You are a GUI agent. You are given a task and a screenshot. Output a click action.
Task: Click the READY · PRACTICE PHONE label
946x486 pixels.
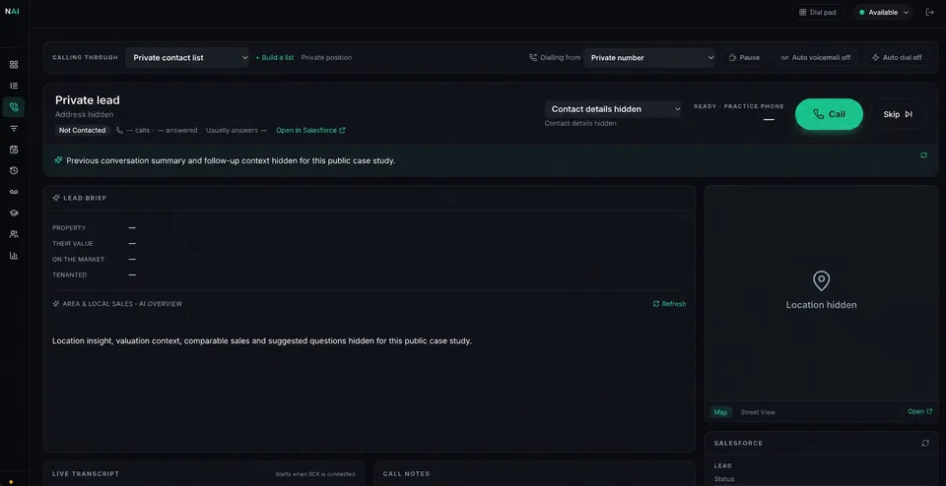[738, 106]
